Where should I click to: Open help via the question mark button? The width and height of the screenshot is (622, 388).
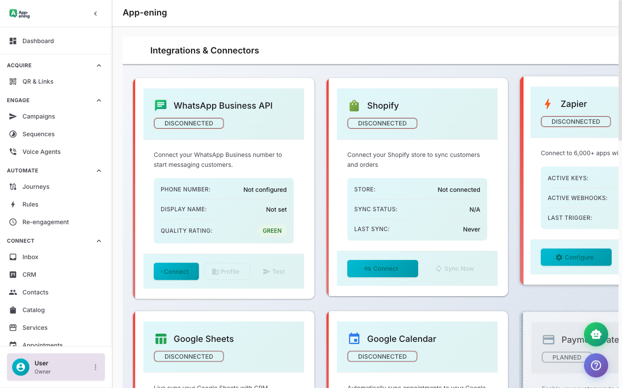click(x=596, y=365)
